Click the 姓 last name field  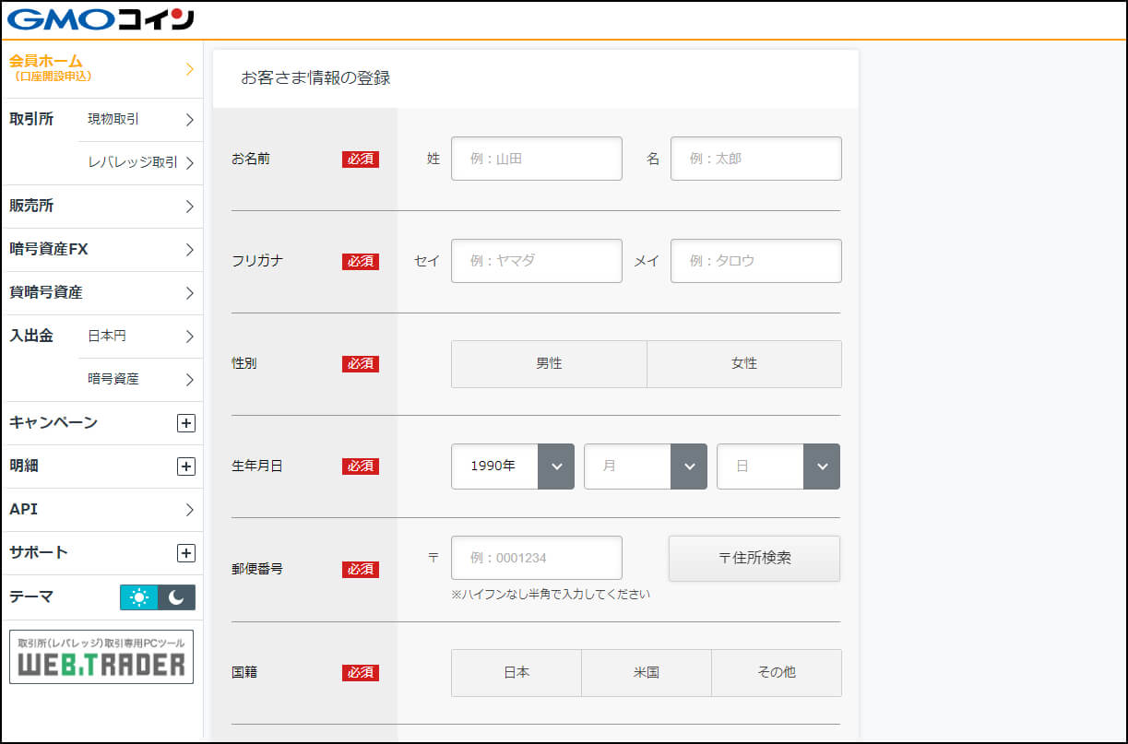point(537,159)
